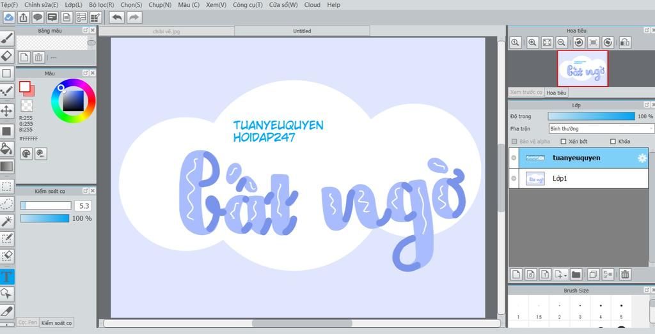Enable the Xén bớt checkbox
Image resolution: width=655 pixels, height=334 pixels.
coord(563,141)
